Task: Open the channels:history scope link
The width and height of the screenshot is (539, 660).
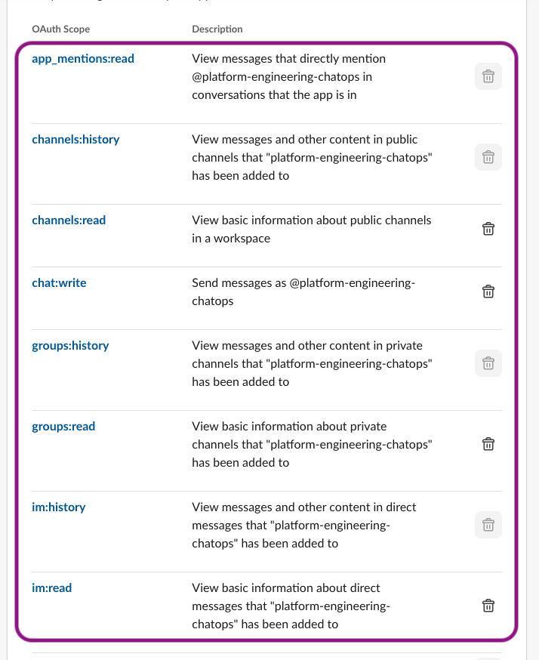Action: click(75, 139)
